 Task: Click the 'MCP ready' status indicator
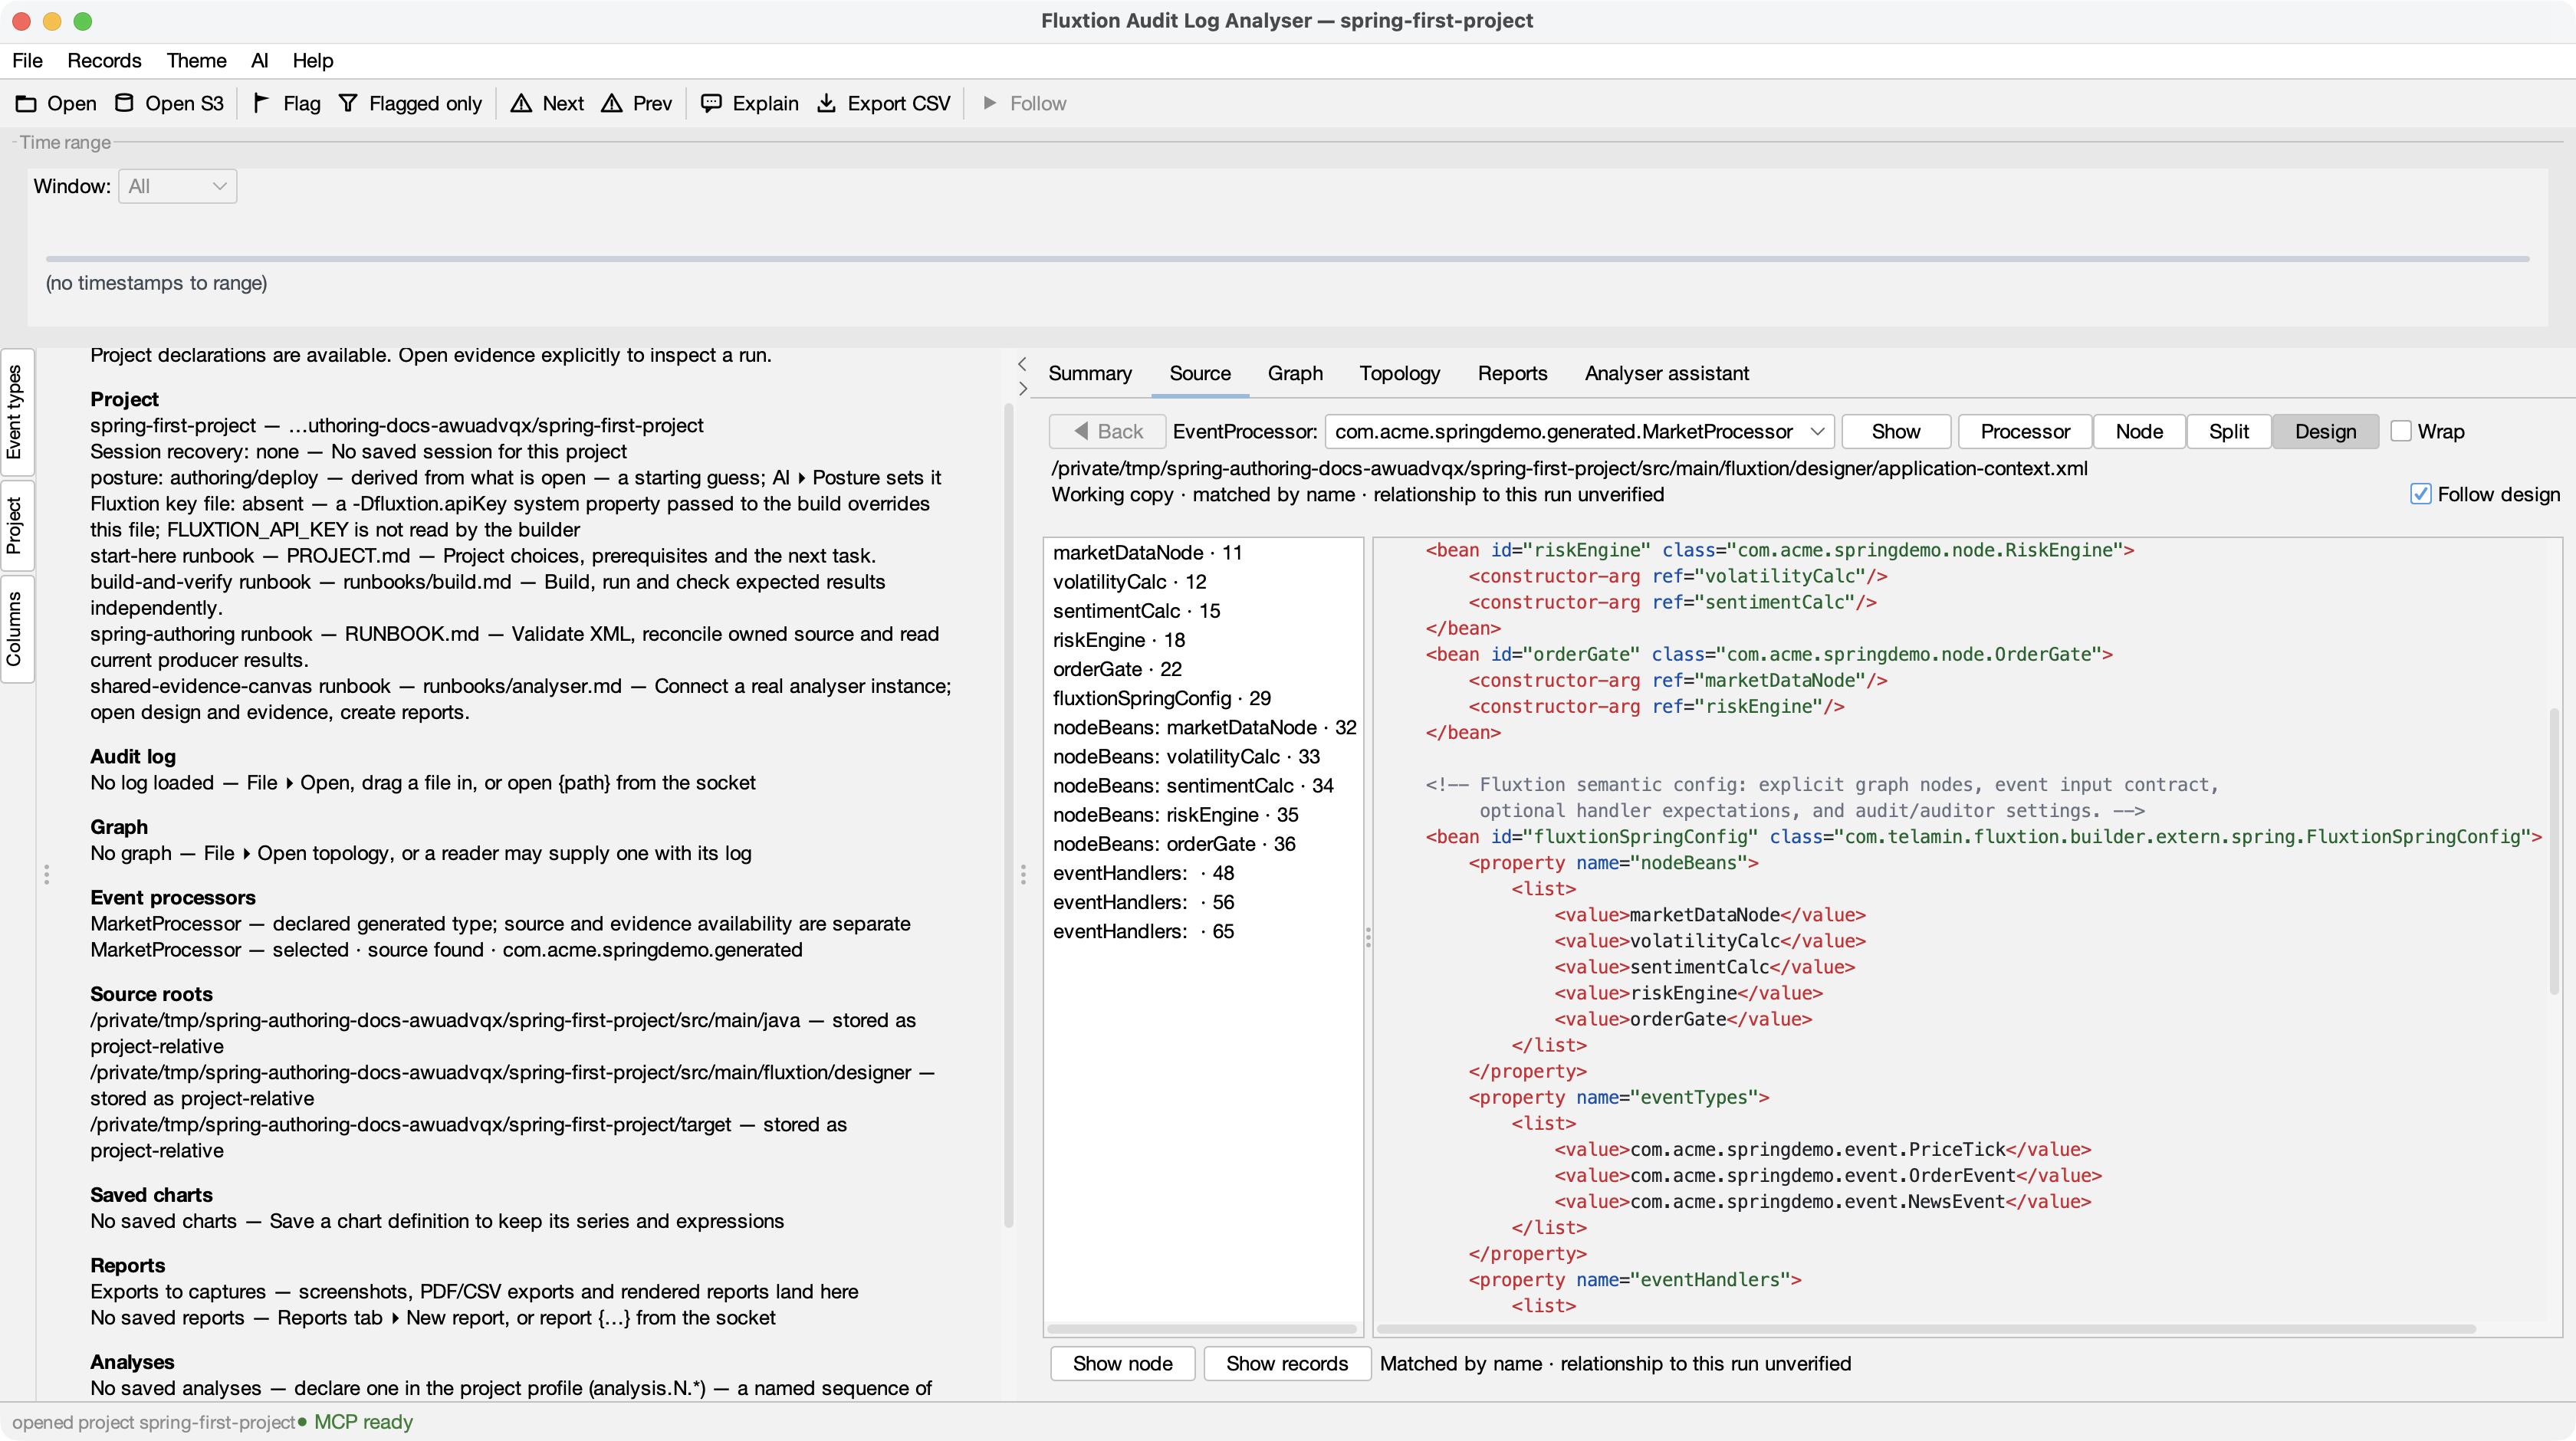(x=355, y=1421)
